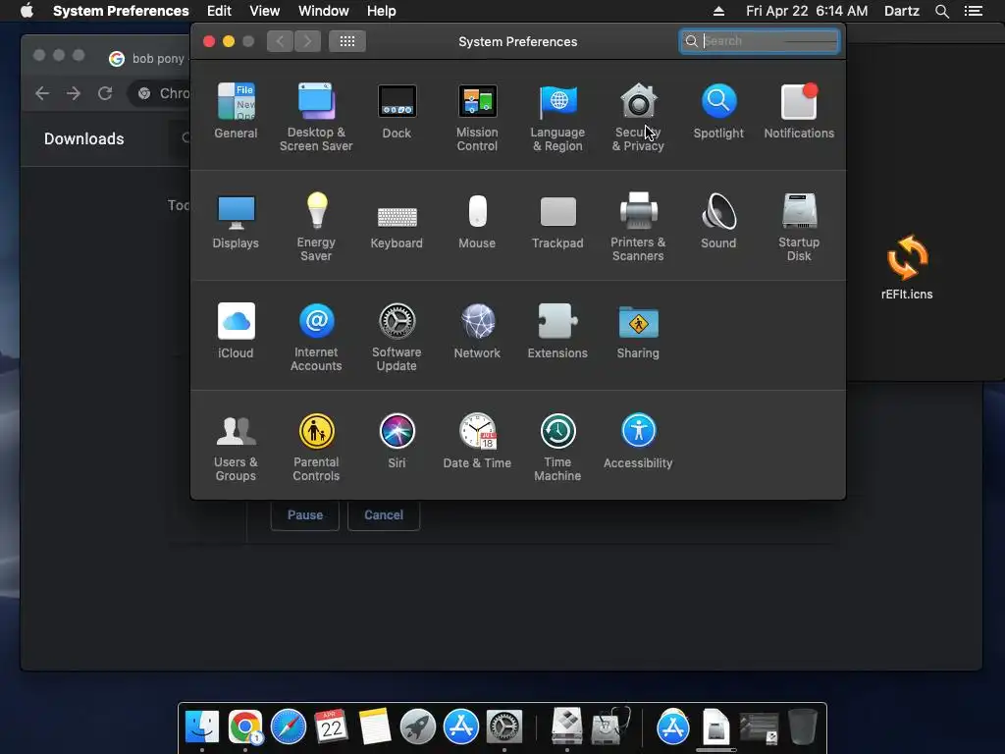
Task: Open Startup Disk preferences
Action: click(799, 227)
